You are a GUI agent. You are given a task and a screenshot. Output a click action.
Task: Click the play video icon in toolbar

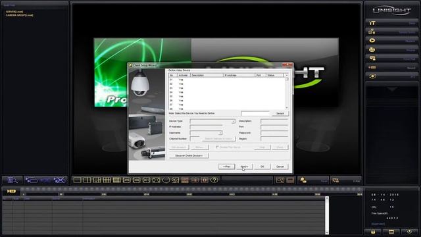205,180
